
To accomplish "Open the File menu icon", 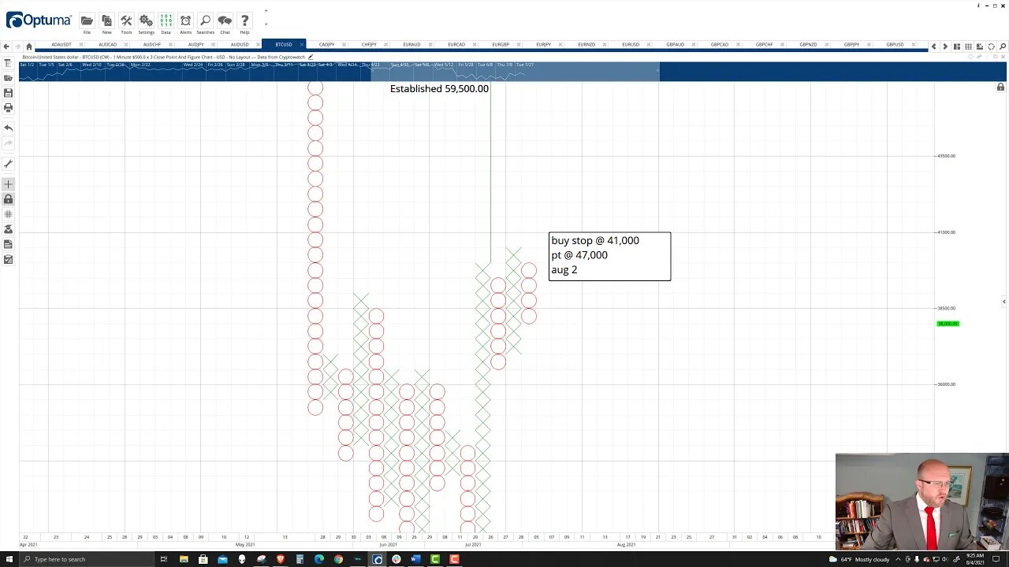I will point(87,23).
